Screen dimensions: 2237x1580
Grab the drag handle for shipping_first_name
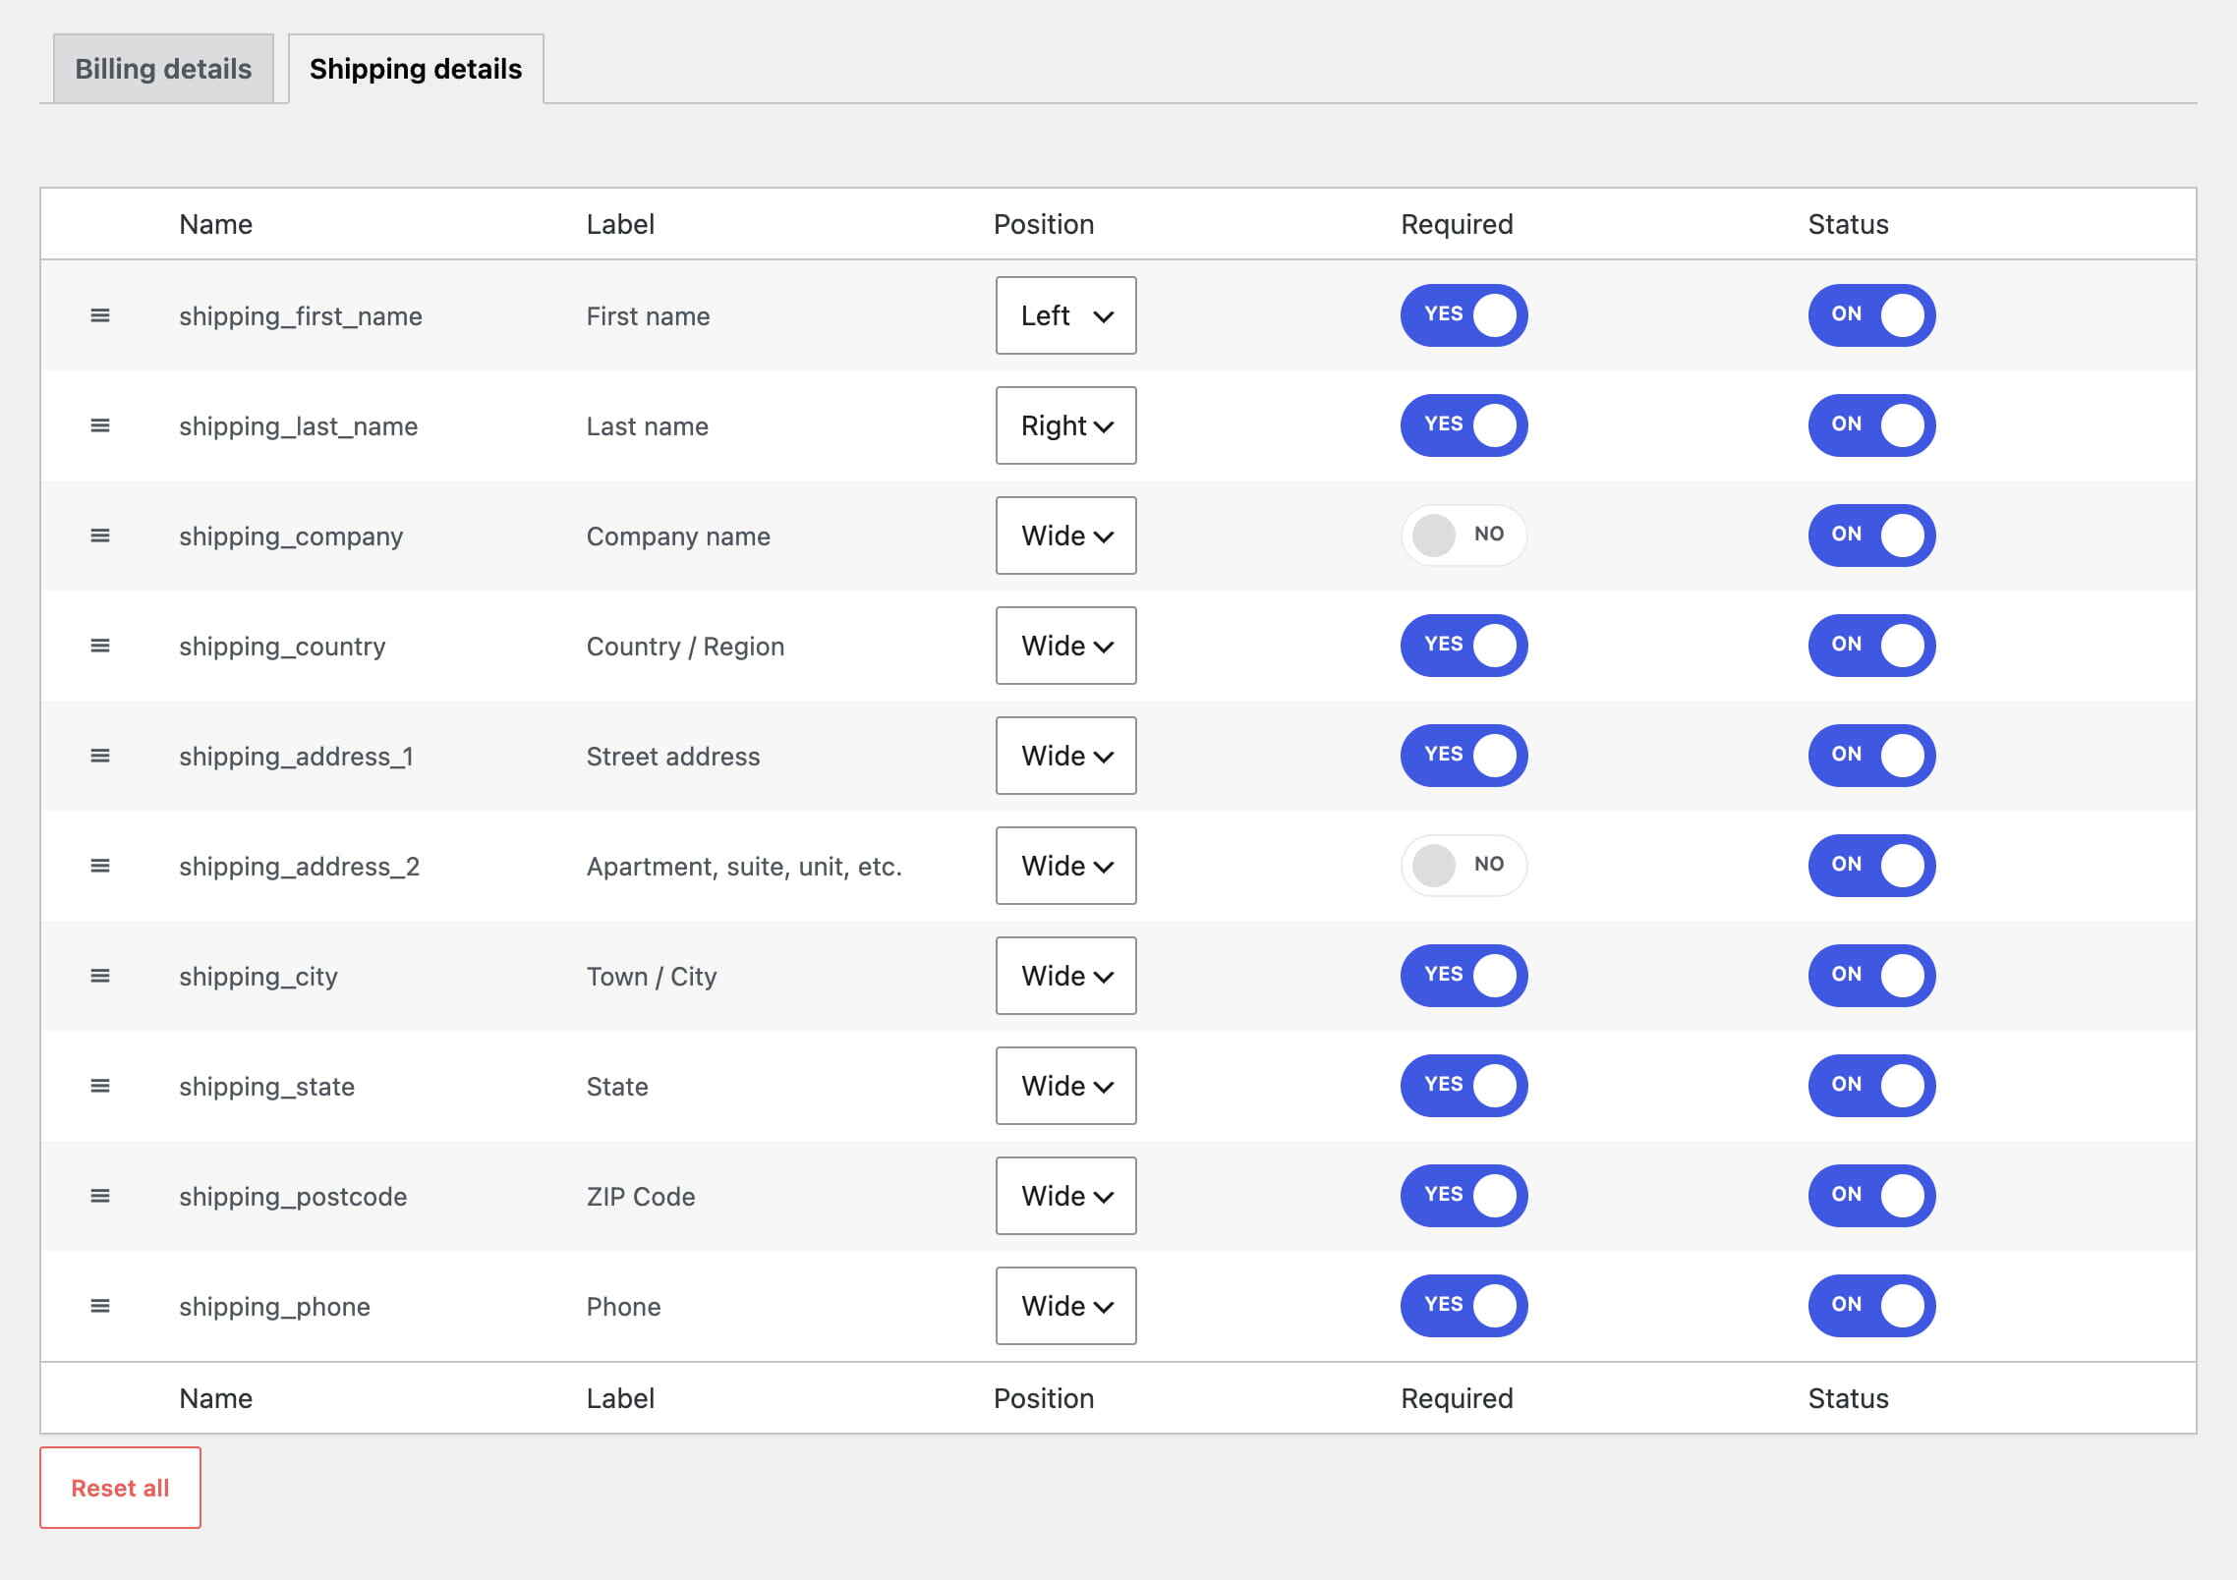coord(100,315)
